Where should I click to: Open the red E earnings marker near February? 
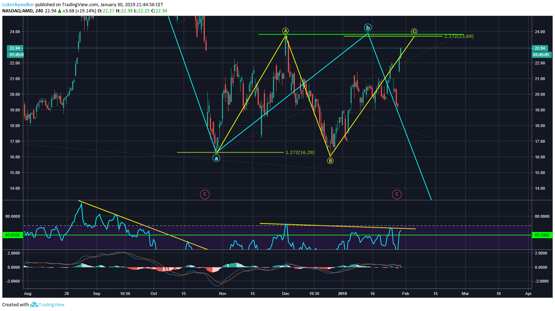(396, 194)
